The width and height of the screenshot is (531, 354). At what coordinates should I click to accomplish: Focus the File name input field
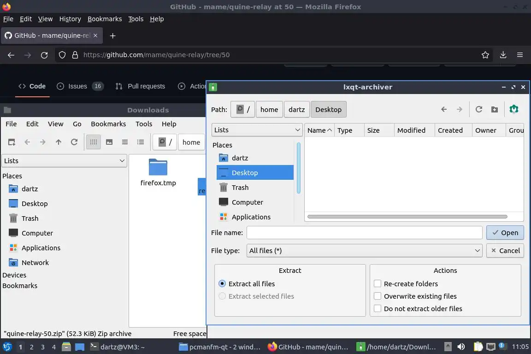click(365, 233)
